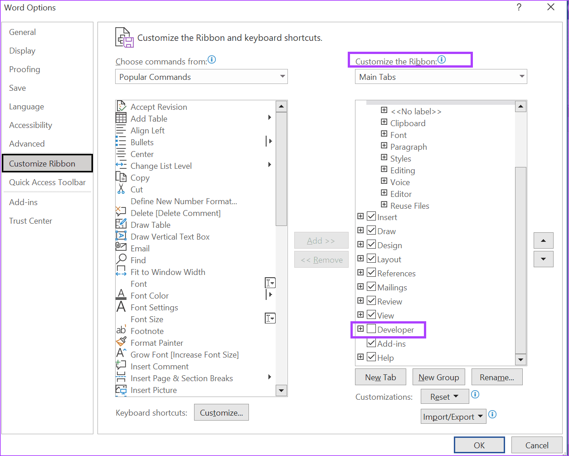Expand the Developer tab node

[x=360, y=329]
